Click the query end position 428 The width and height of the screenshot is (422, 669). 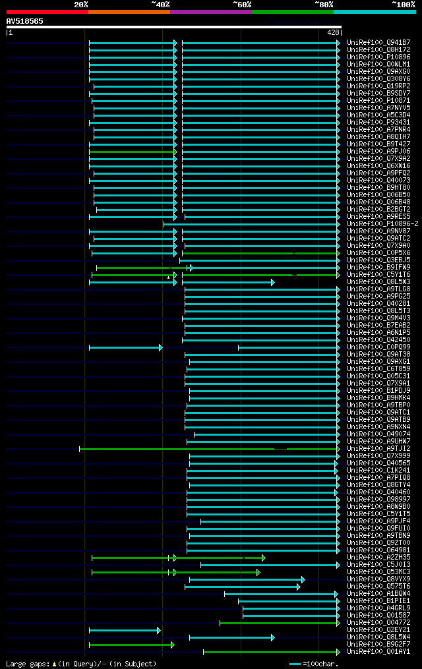333,32
